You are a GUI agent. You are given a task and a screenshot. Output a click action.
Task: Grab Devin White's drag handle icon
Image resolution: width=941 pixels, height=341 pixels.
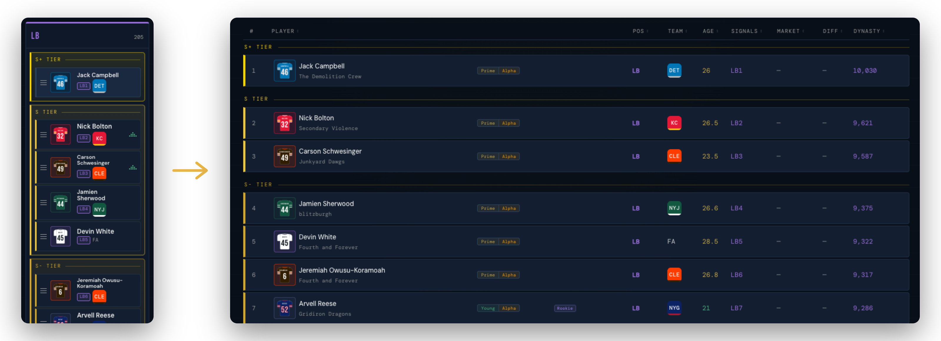coord(44,237)
